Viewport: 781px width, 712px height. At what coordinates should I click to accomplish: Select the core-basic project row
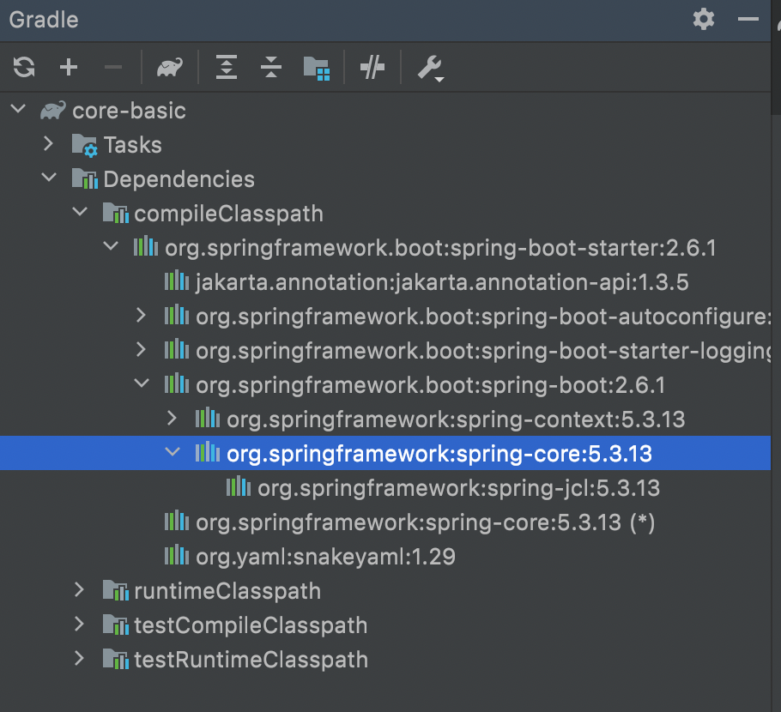point(385,111)
